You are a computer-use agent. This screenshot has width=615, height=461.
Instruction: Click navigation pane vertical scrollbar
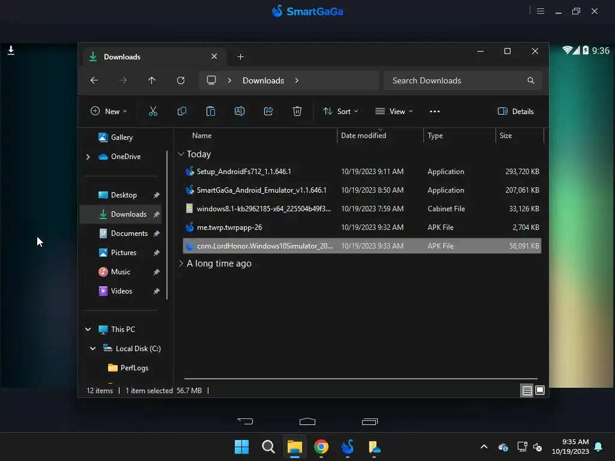pyautogui.click(x=167, y=225)
